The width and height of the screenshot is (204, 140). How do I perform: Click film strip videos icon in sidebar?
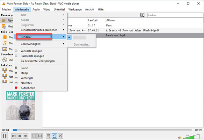[x=5, y=37]
